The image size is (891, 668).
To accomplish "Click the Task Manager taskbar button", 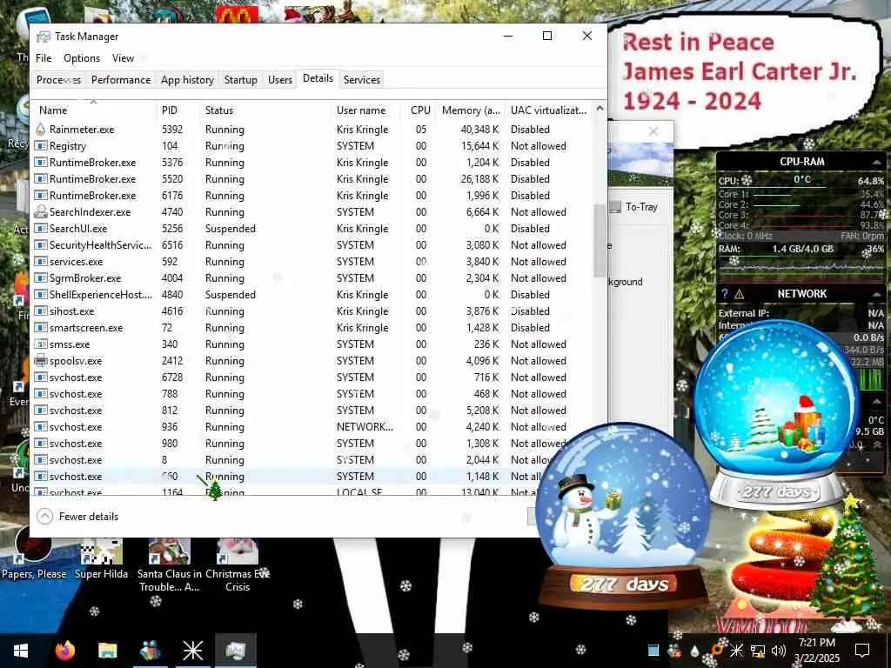I will point(235,651).
